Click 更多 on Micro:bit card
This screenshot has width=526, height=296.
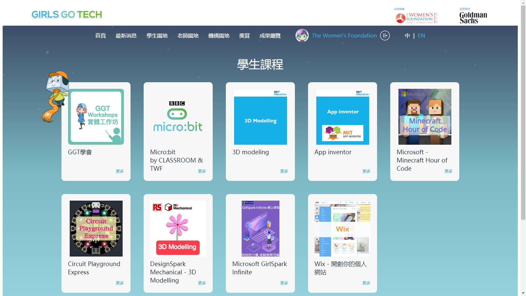point(202,171)
